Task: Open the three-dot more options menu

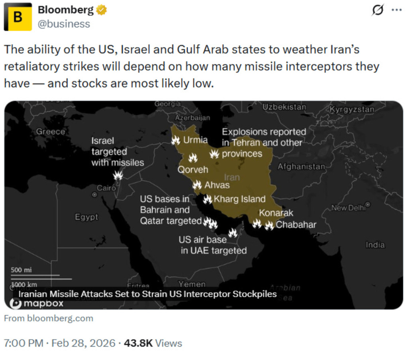Action: 397,10
